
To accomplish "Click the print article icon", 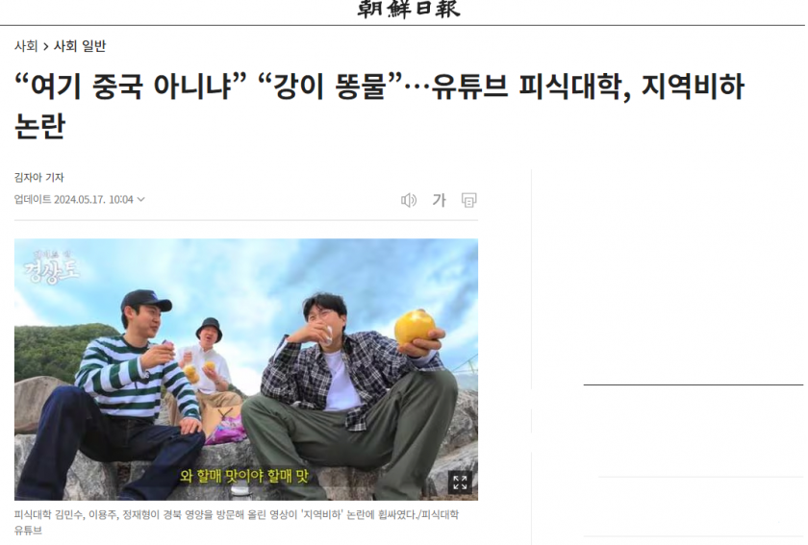I will tap(469, 200).
